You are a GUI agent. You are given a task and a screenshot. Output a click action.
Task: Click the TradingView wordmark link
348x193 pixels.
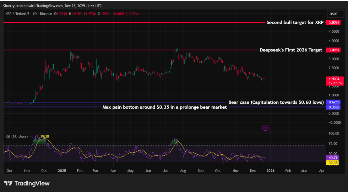pyautogui.click(x=32, y=184)
